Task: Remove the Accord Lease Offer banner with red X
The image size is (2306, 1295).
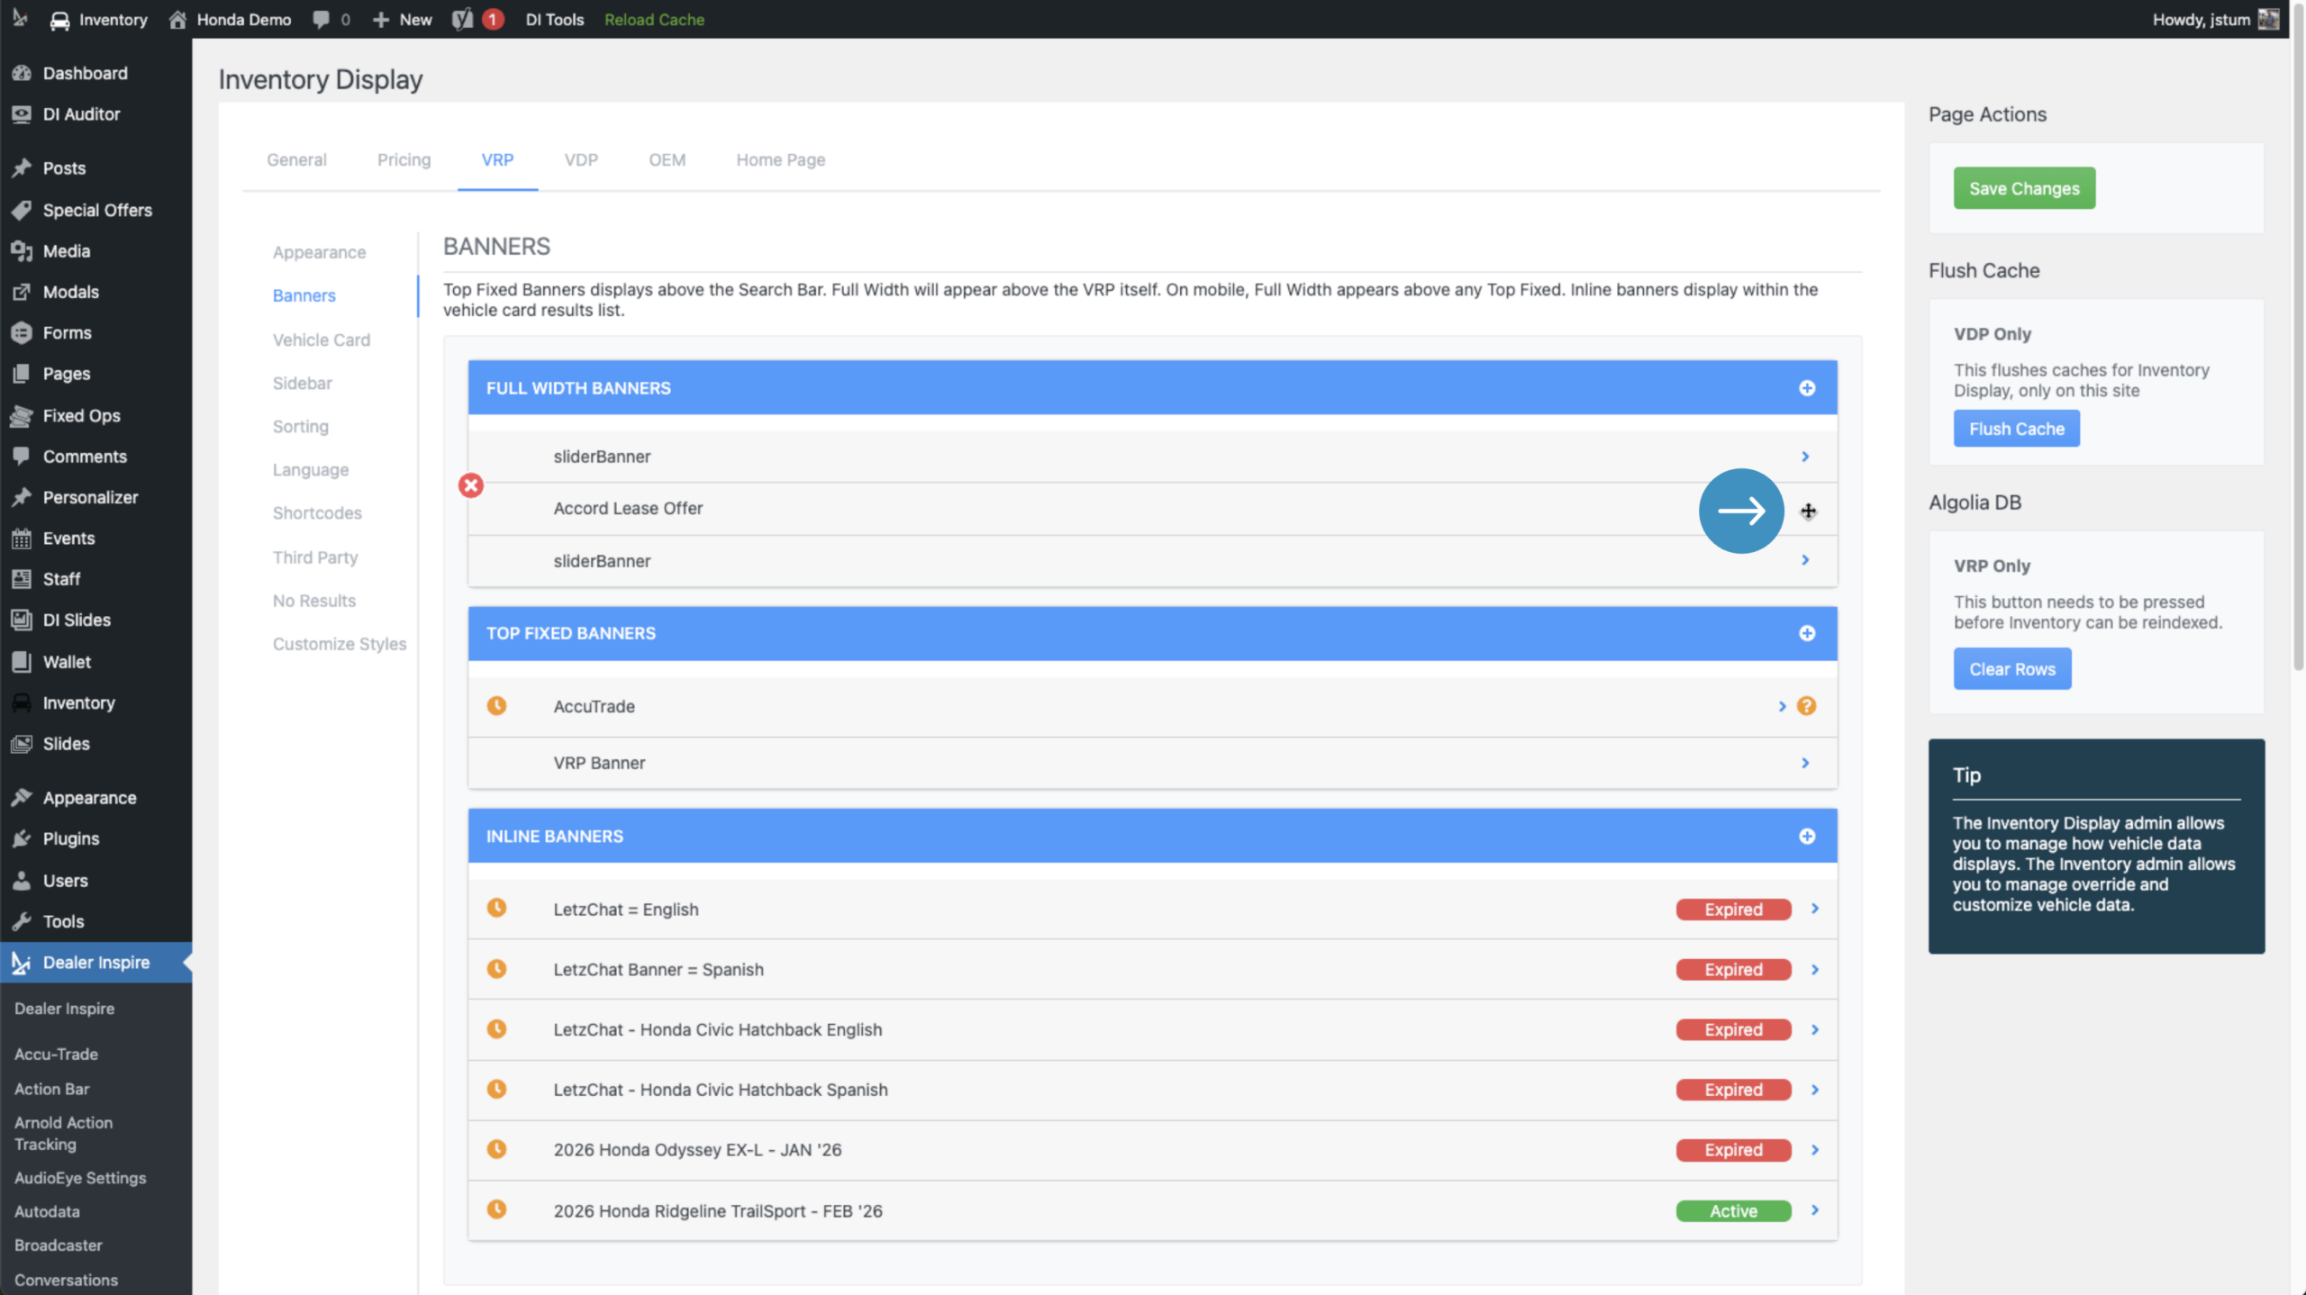Action: pos(470,485)
